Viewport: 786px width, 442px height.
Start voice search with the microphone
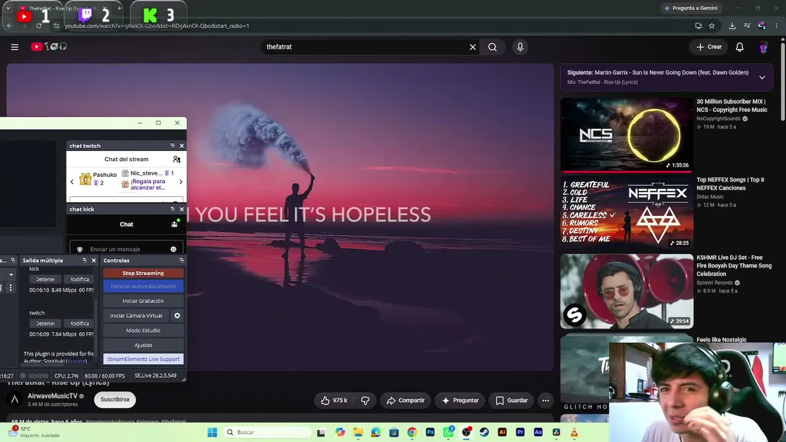point(520,47)
